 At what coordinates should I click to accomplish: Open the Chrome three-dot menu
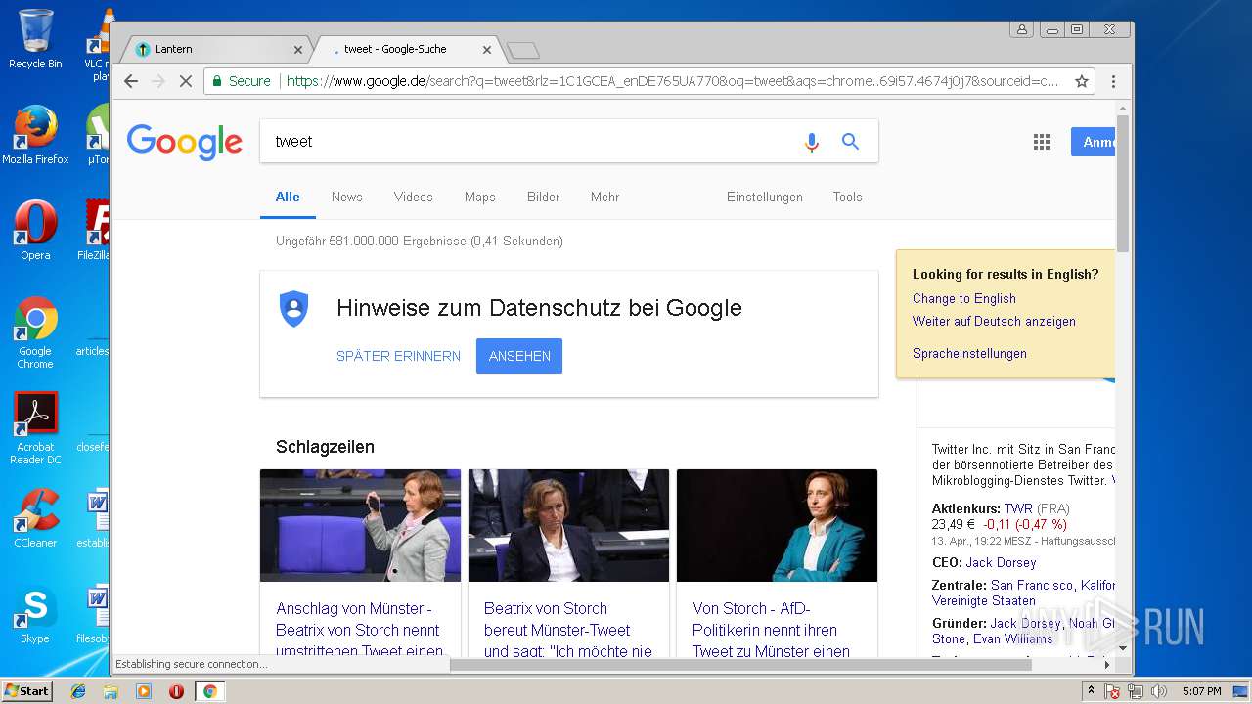pos(1113,81)
